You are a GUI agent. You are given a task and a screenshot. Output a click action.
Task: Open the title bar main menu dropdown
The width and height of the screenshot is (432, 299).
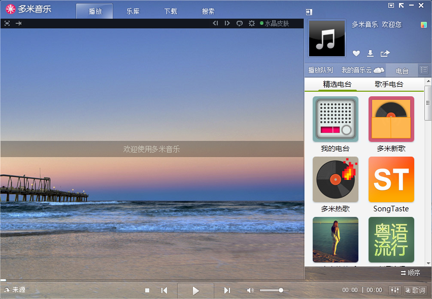click(x=391, y=6)
